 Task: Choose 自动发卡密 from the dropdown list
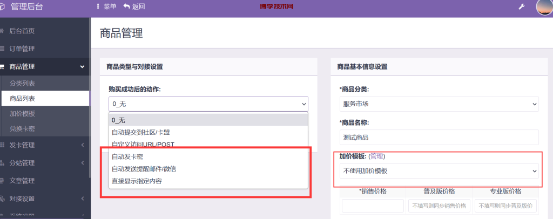(127, 156)
